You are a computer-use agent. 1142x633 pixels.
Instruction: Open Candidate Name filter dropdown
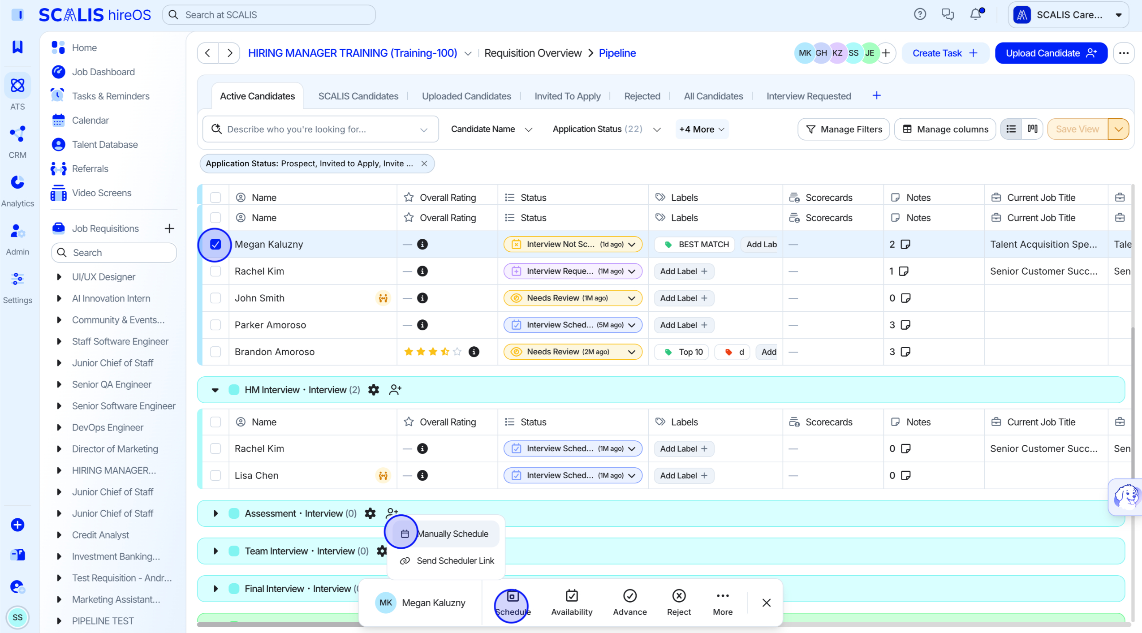pos(491,129)
